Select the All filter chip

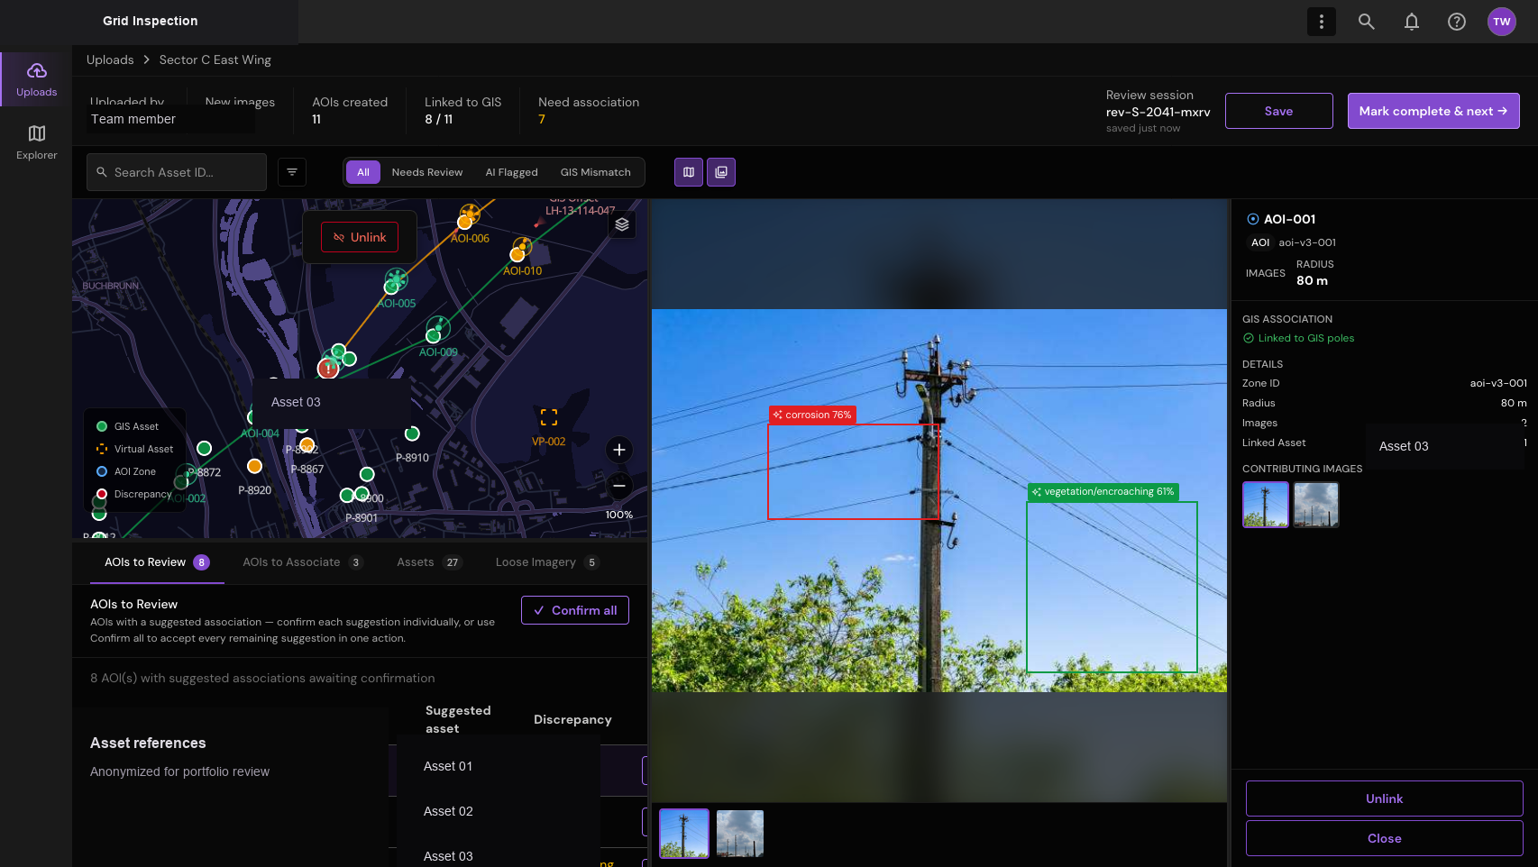pyautogui.click(x=363, y=172)
